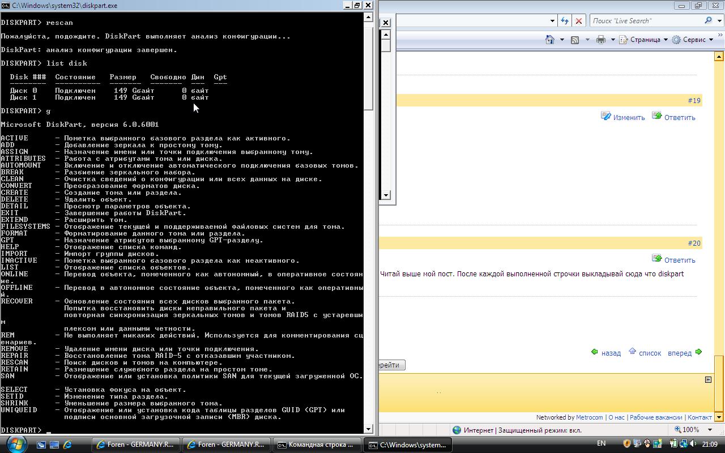The width and height of the screenshot is (725, 453).
Task: Click the назад navigation link
Action: coord(611,353)
